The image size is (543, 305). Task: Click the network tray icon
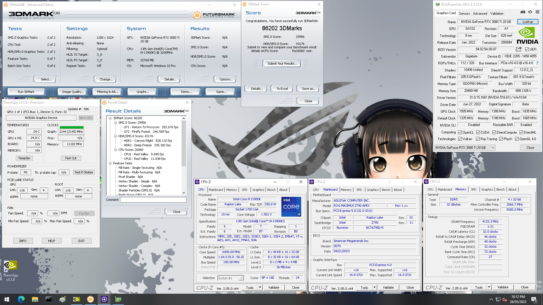point(498,299)
